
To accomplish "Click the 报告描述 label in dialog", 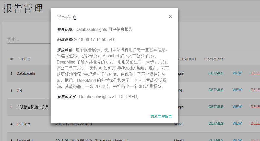I will (x=65, y=50).
